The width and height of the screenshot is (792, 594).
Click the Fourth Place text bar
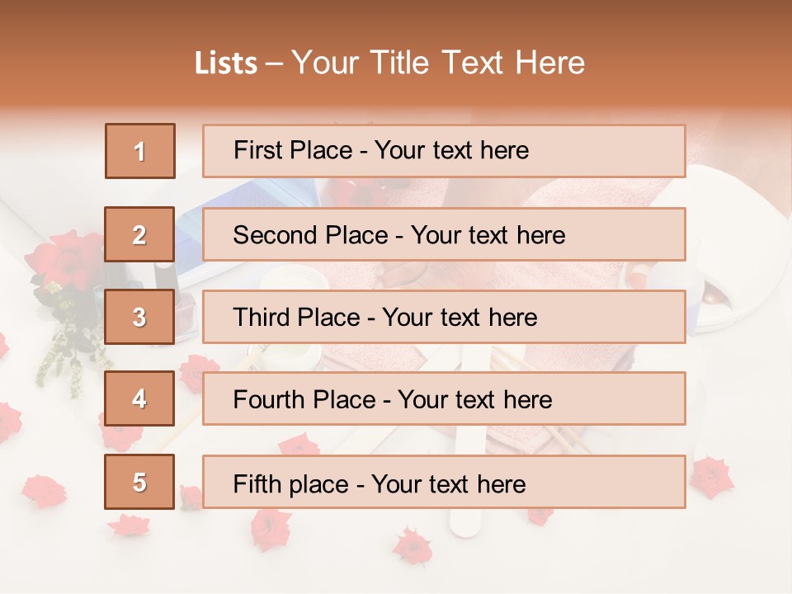pyautogui.click(x=444, y=398)
